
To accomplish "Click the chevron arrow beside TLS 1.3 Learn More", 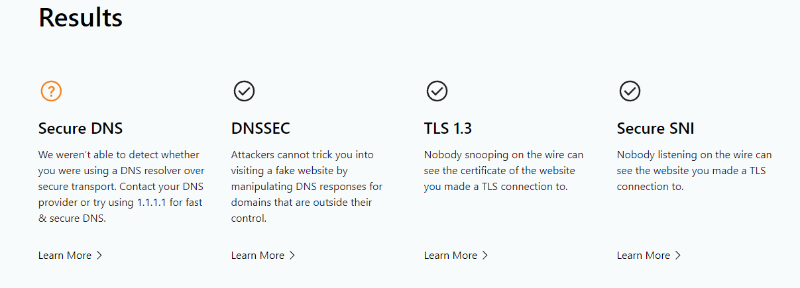I will 485,256.
